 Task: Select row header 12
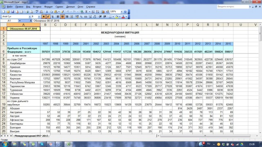[3, 74]
